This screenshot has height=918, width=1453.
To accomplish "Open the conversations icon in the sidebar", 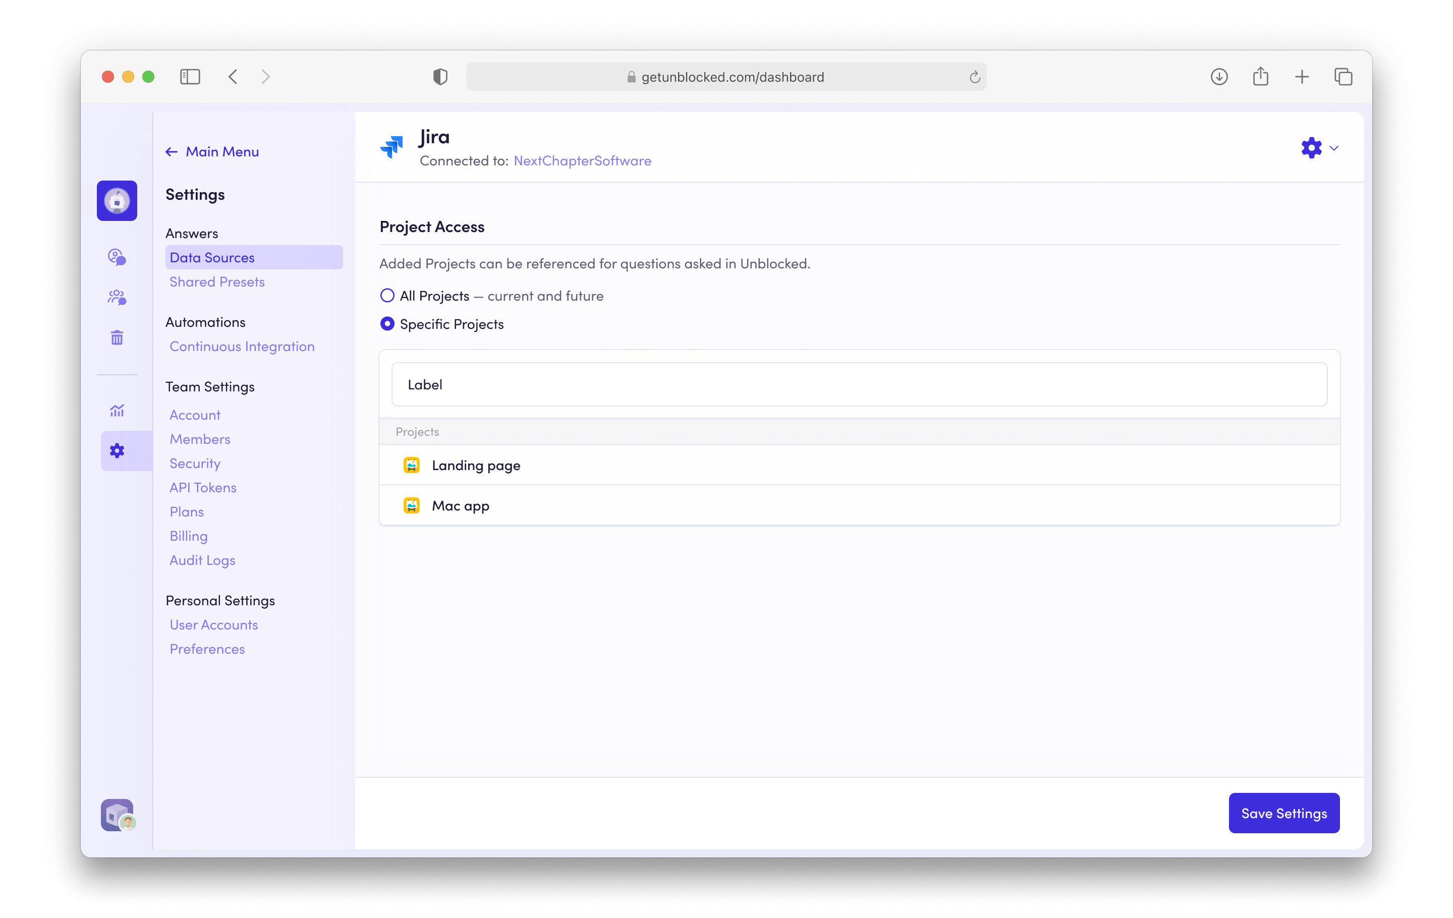I will click(117, 257).
